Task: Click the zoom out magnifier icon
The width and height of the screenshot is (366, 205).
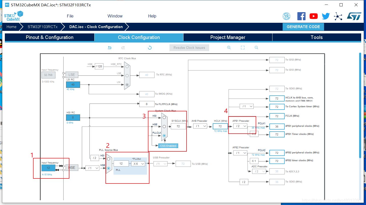Action: (x=256, y=48)
